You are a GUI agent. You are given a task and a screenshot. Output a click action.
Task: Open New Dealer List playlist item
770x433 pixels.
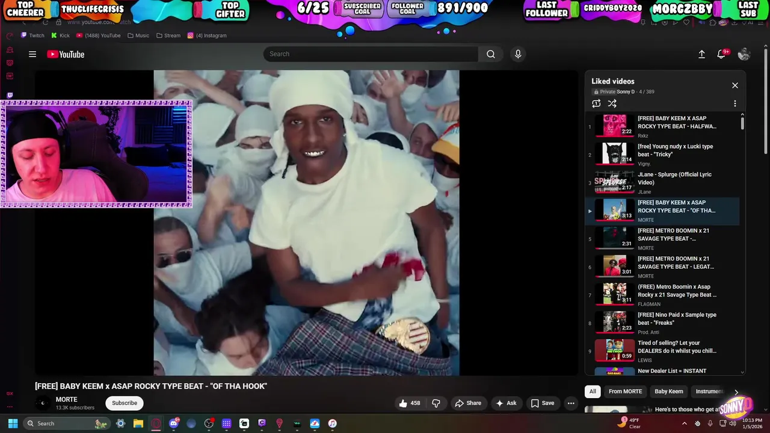pyautogui.click(x=662, y=371)
